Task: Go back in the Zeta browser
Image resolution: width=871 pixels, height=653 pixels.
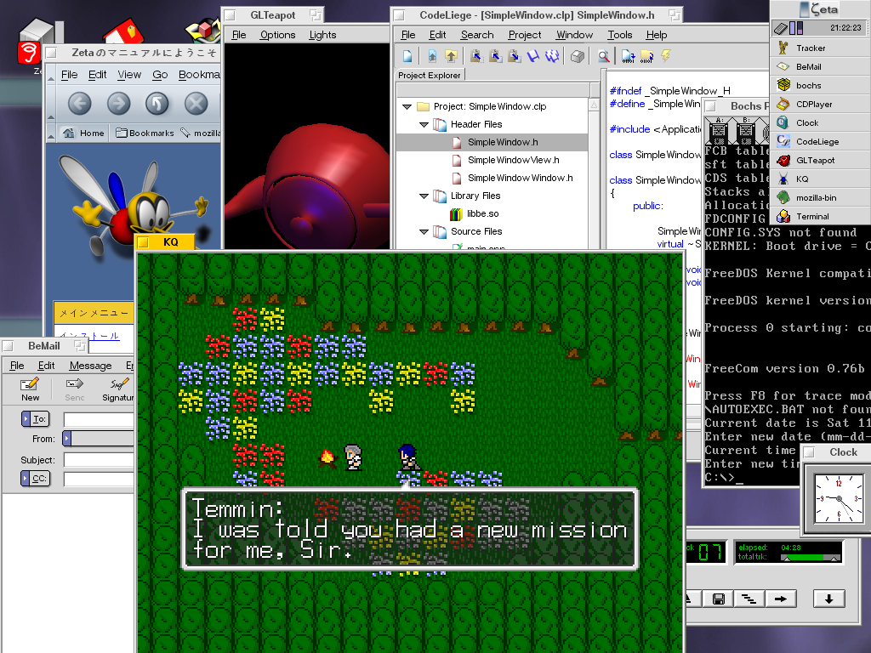Action: pos(79,103)
